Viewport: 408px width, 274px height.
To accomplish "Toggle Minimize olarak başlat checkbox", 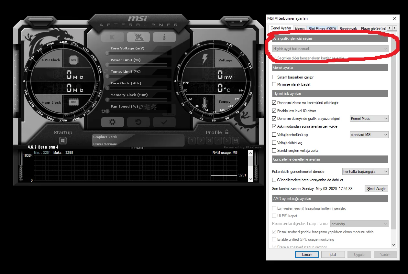I will (274, 84).
